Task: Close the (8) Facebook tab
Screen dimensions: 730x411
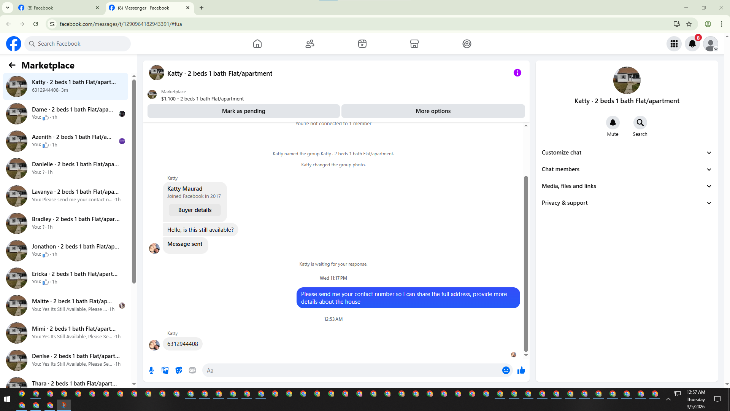Action: tap(97, 8)
